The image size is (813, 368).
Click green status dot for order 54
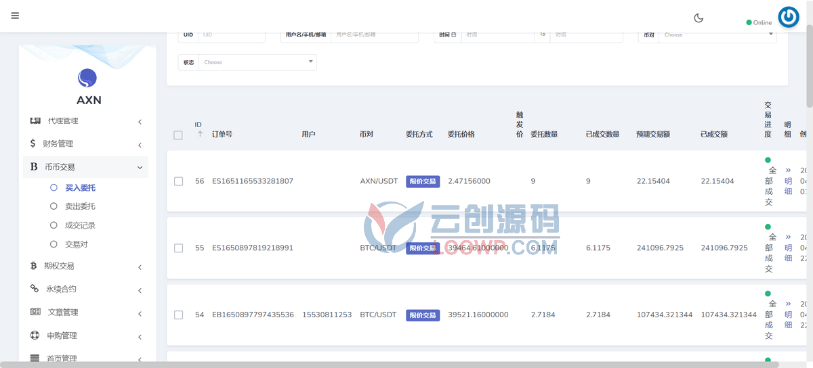click(768, 294)
